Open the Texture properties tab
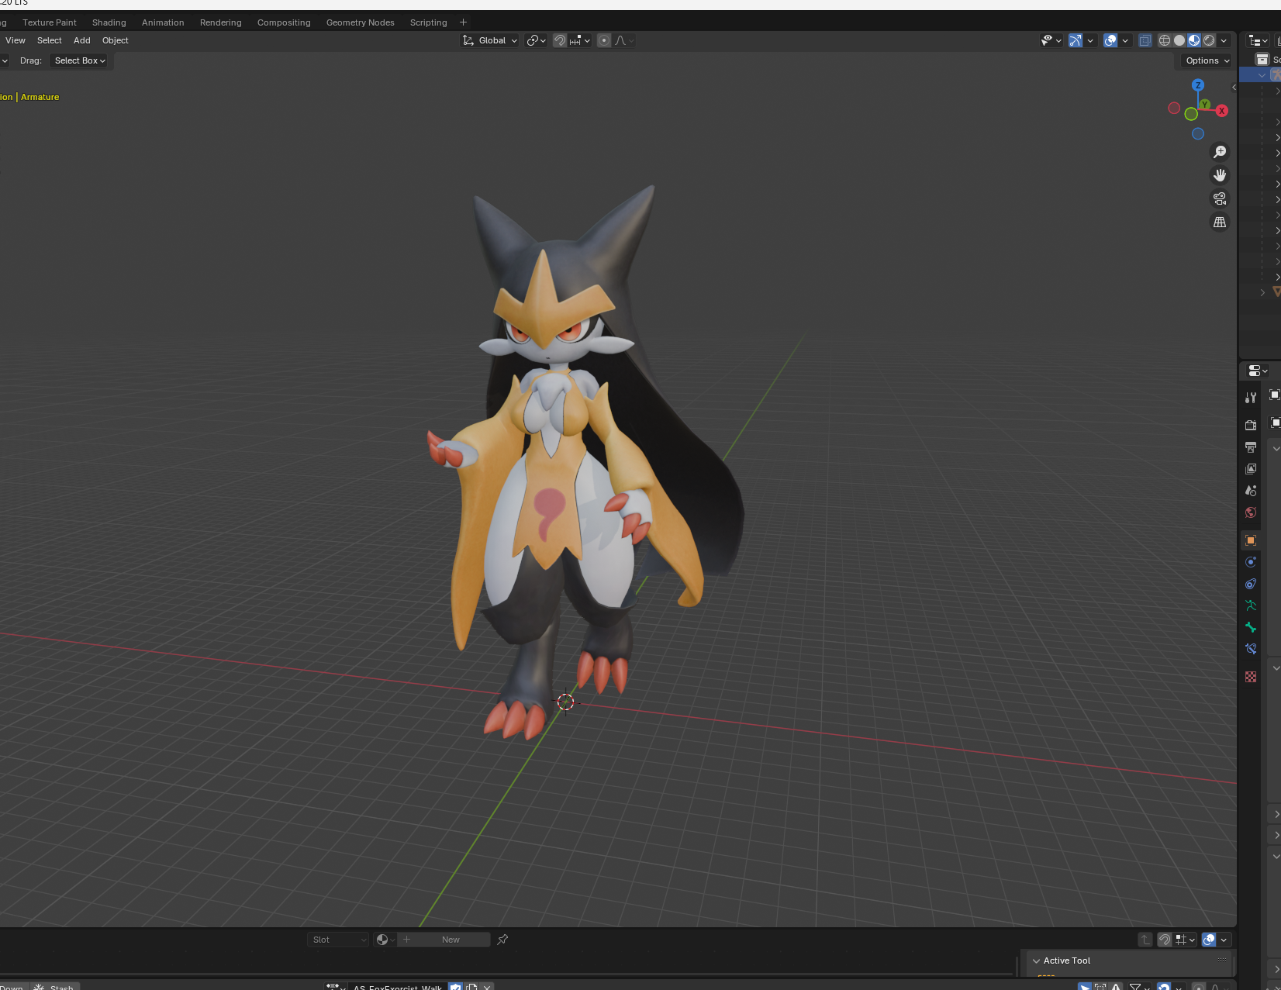 pyautogui.click(x=1251, y=677)
